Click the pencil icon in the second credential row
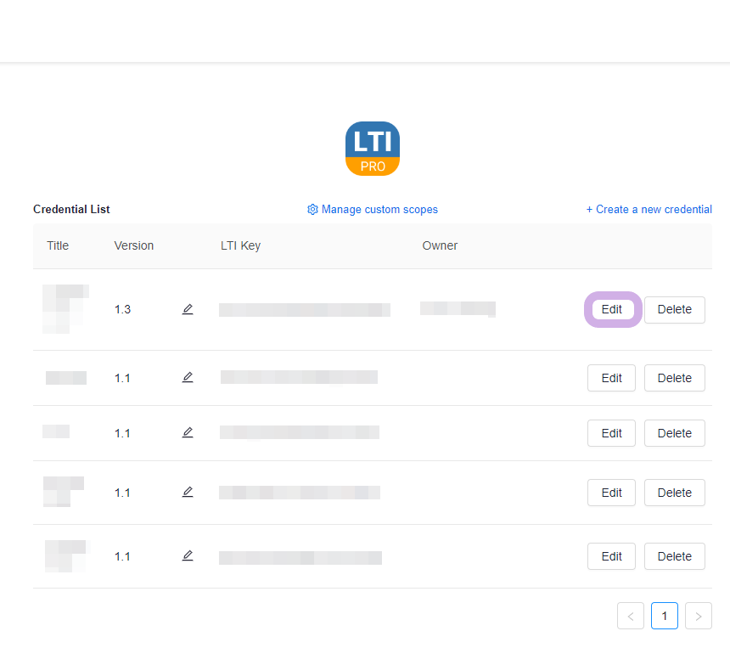730x648 pixels. [188, 377]
